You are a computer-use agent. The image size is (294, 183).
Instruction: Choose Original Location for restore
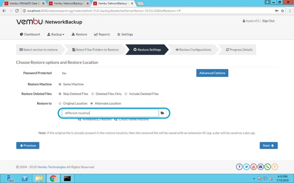pyautogui.click(x=73, y=104)
